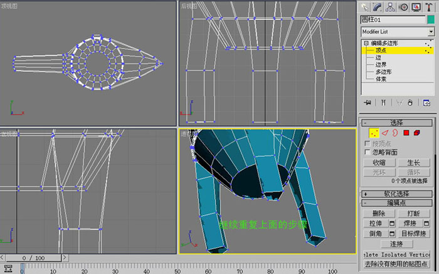
Task: Enable 忽略背面 checkbox
Action: pyautogui.click(x=368, y=152)
